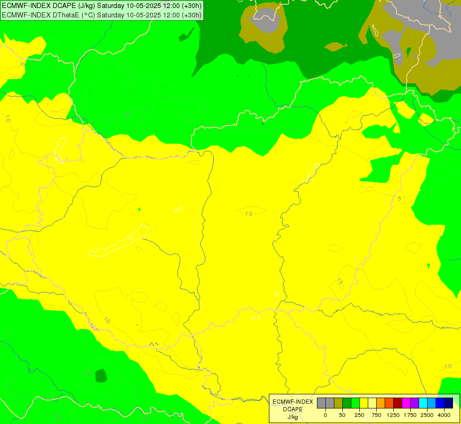Click the olive legend color swatch

point(339,403)
